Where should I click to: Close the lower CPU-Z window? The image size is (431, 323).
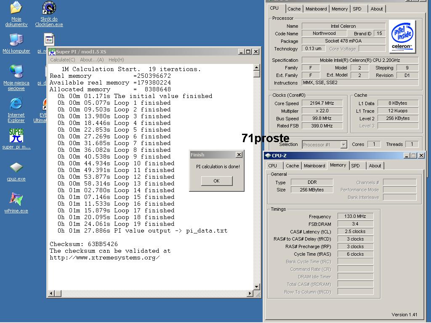pos(421,156)
